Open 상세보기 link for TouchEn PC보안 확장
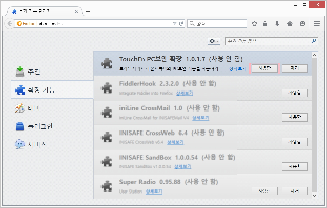 tap(237, 68)
